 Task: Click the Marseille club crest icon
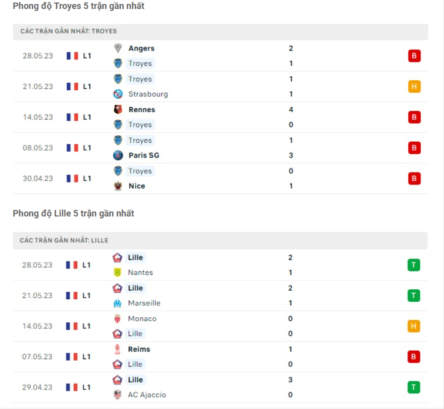click(x=116, y=303)
